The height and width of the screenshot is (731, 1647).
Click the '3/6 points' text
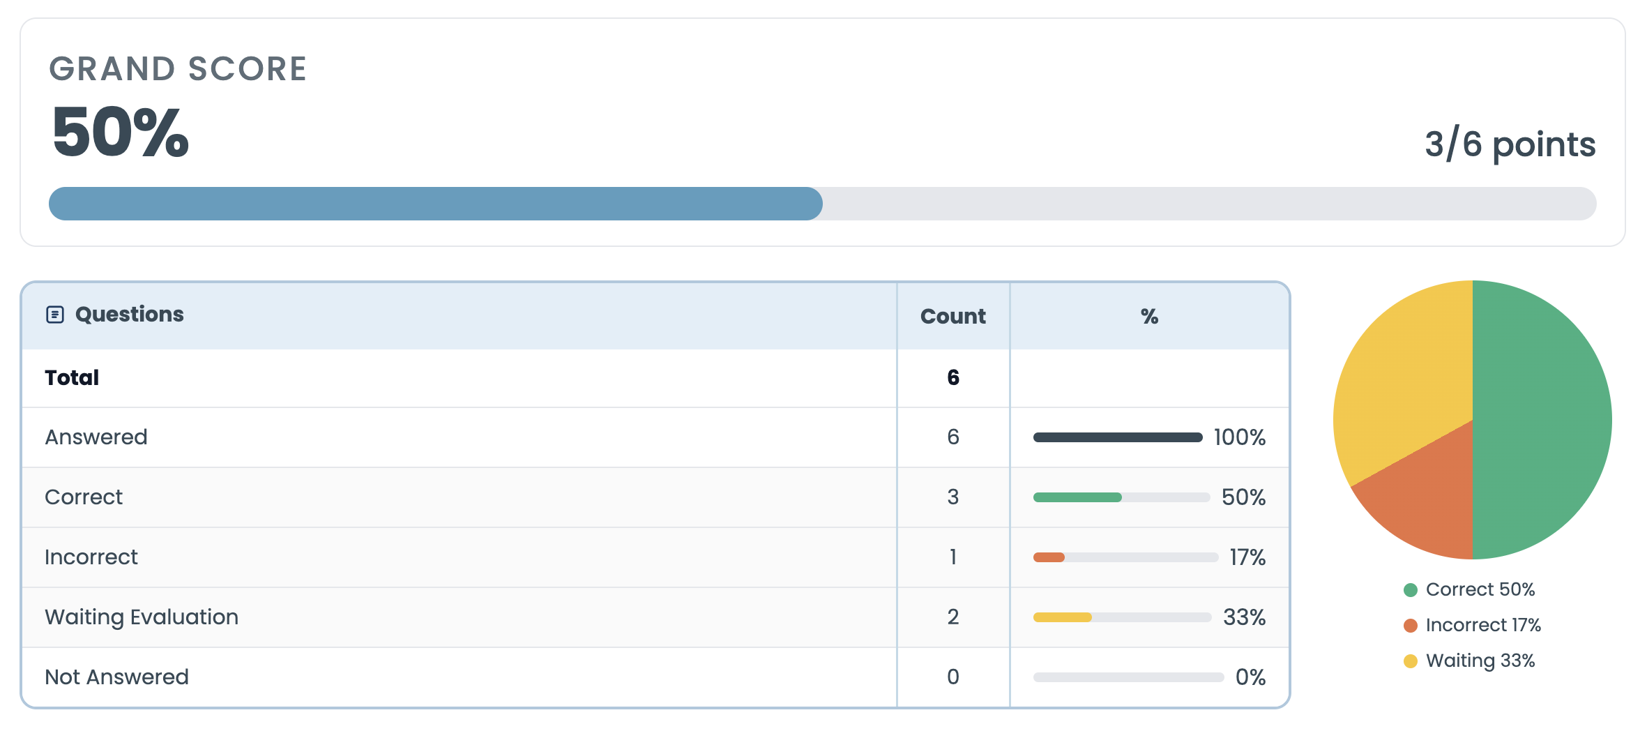pyautogui.click(x=1510, y=144)
